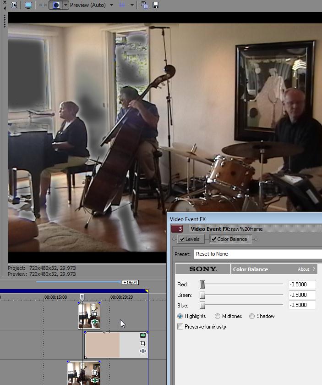Viewport: 322px width, 385px height.
Task: Select the top track video clip thumbnail
Action: 89,316
